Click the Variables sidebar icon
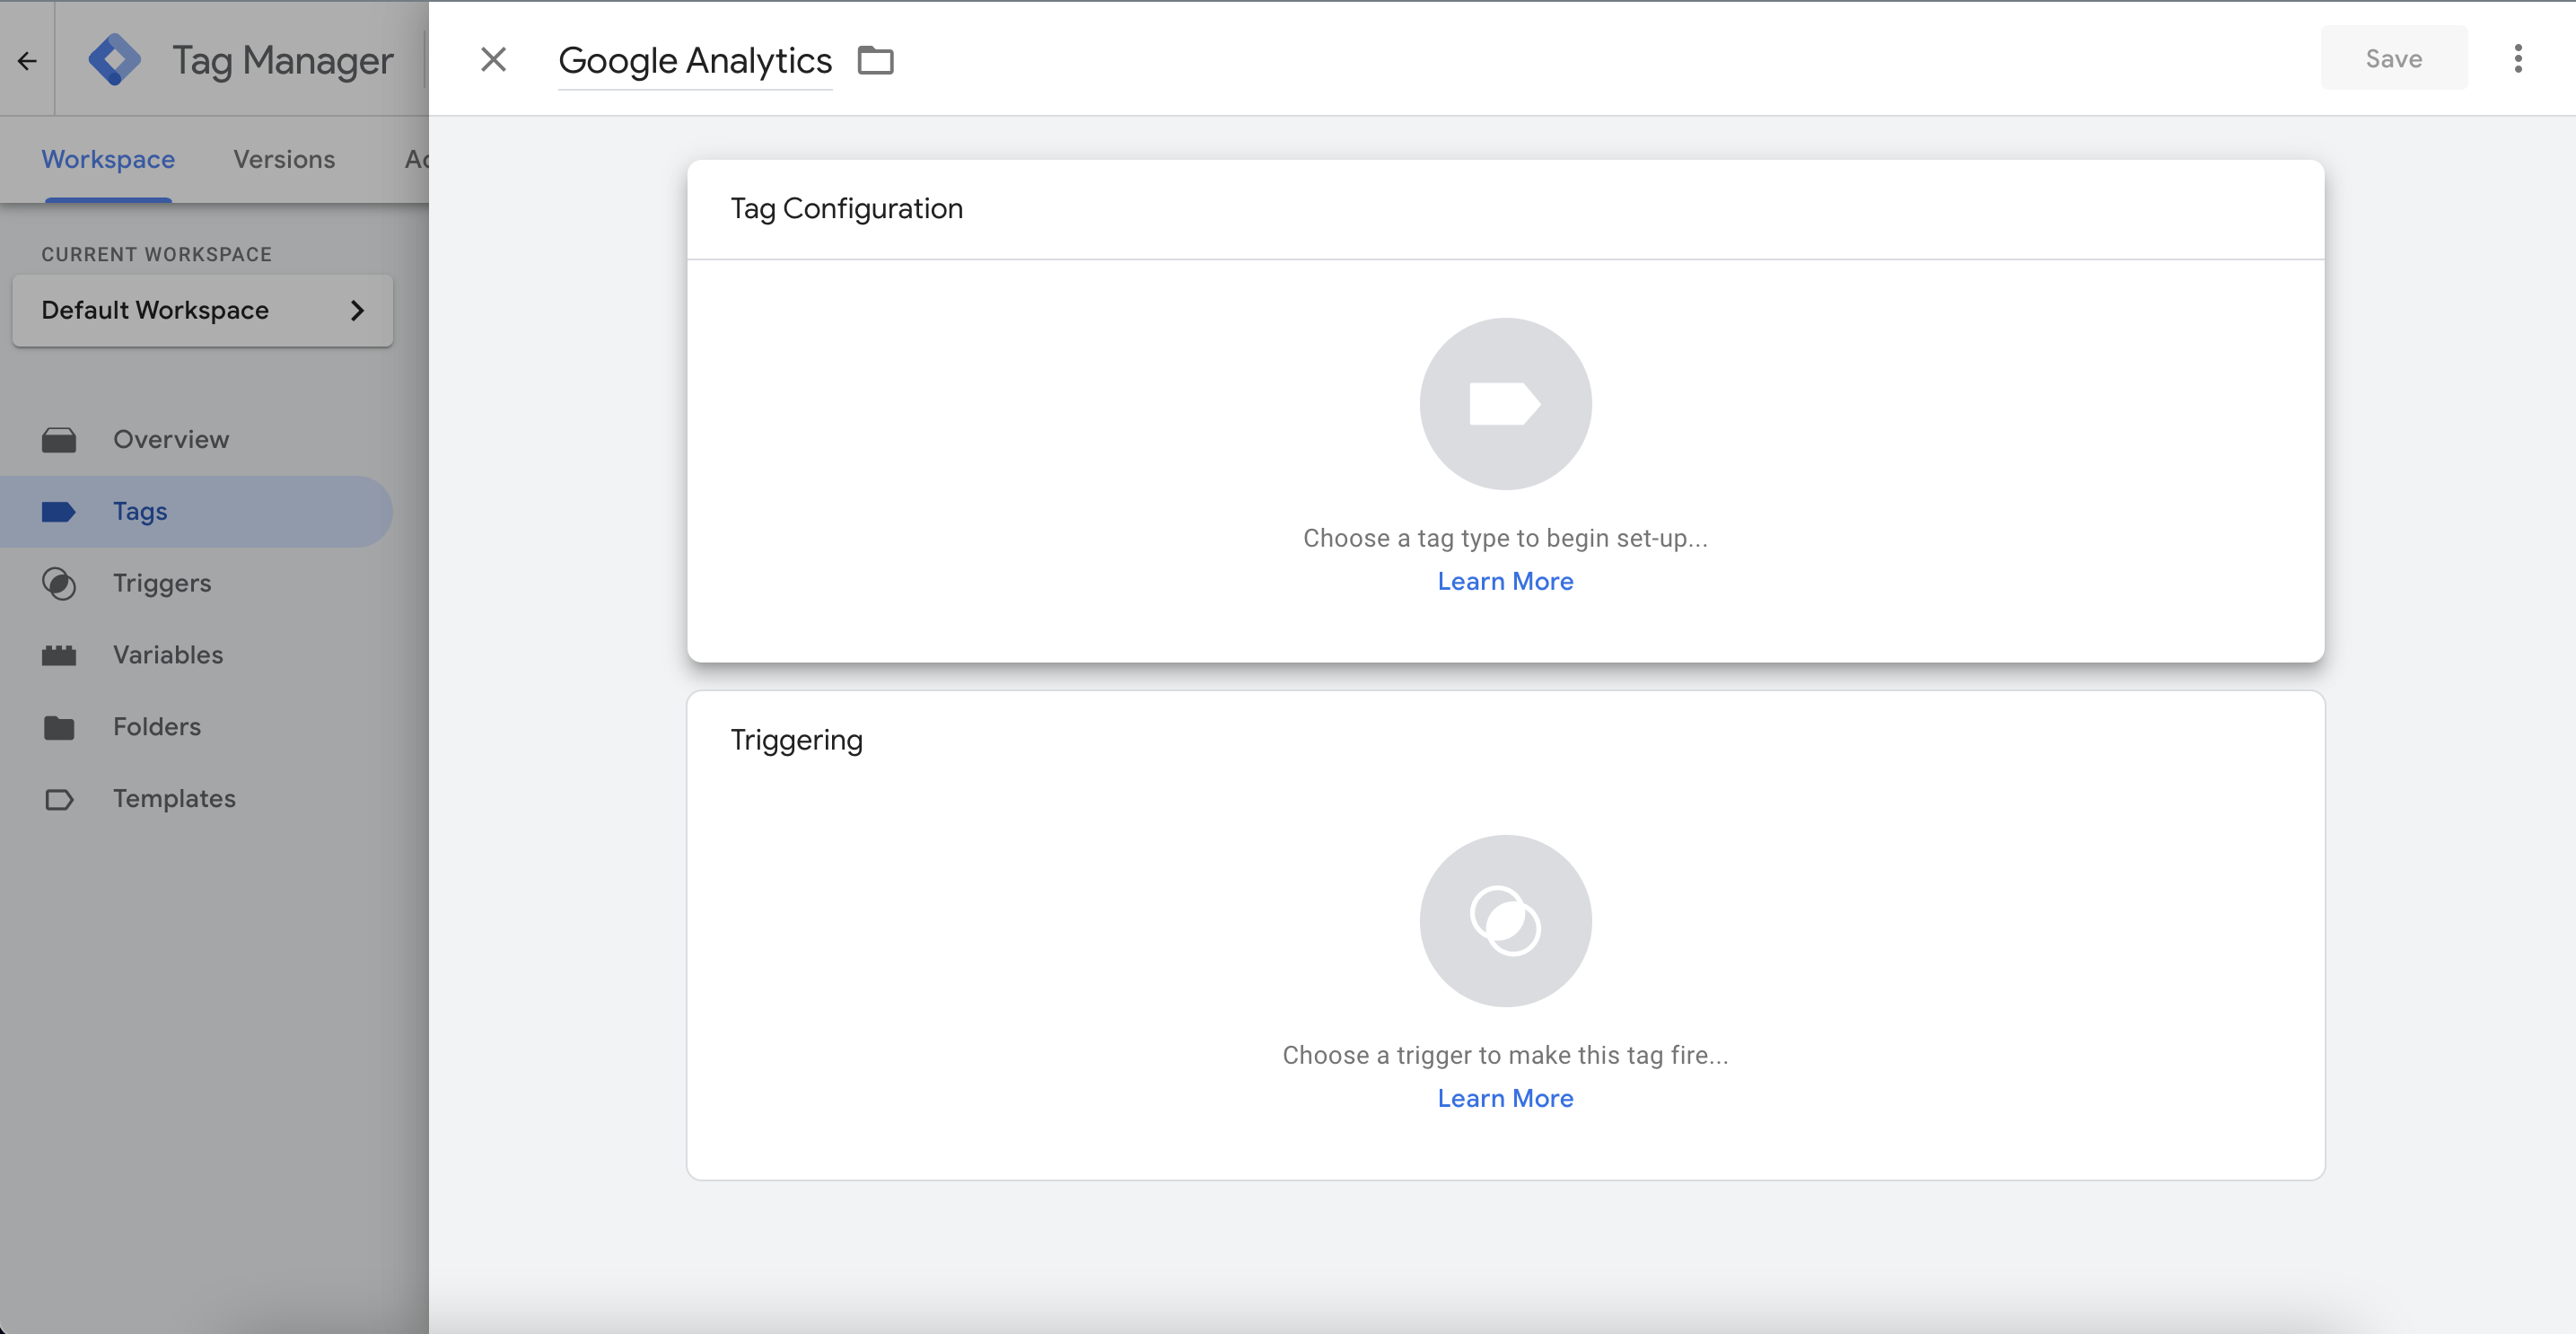Screen dimensions: 2576x1334 click(59, 654)
